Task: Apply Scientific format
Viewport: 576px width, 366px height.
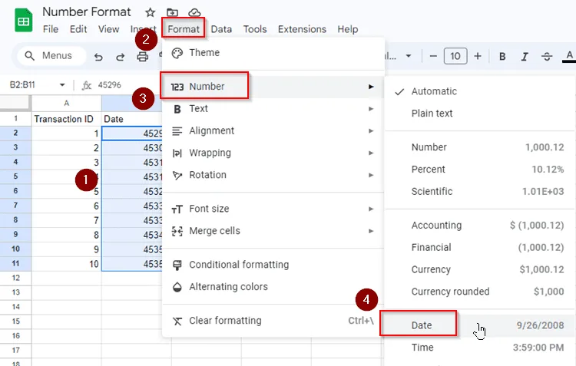Action: pos(480,191)
